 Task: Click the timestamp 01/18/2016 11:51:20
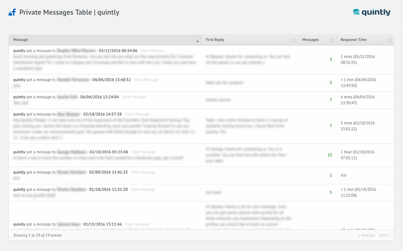(108, 189)
